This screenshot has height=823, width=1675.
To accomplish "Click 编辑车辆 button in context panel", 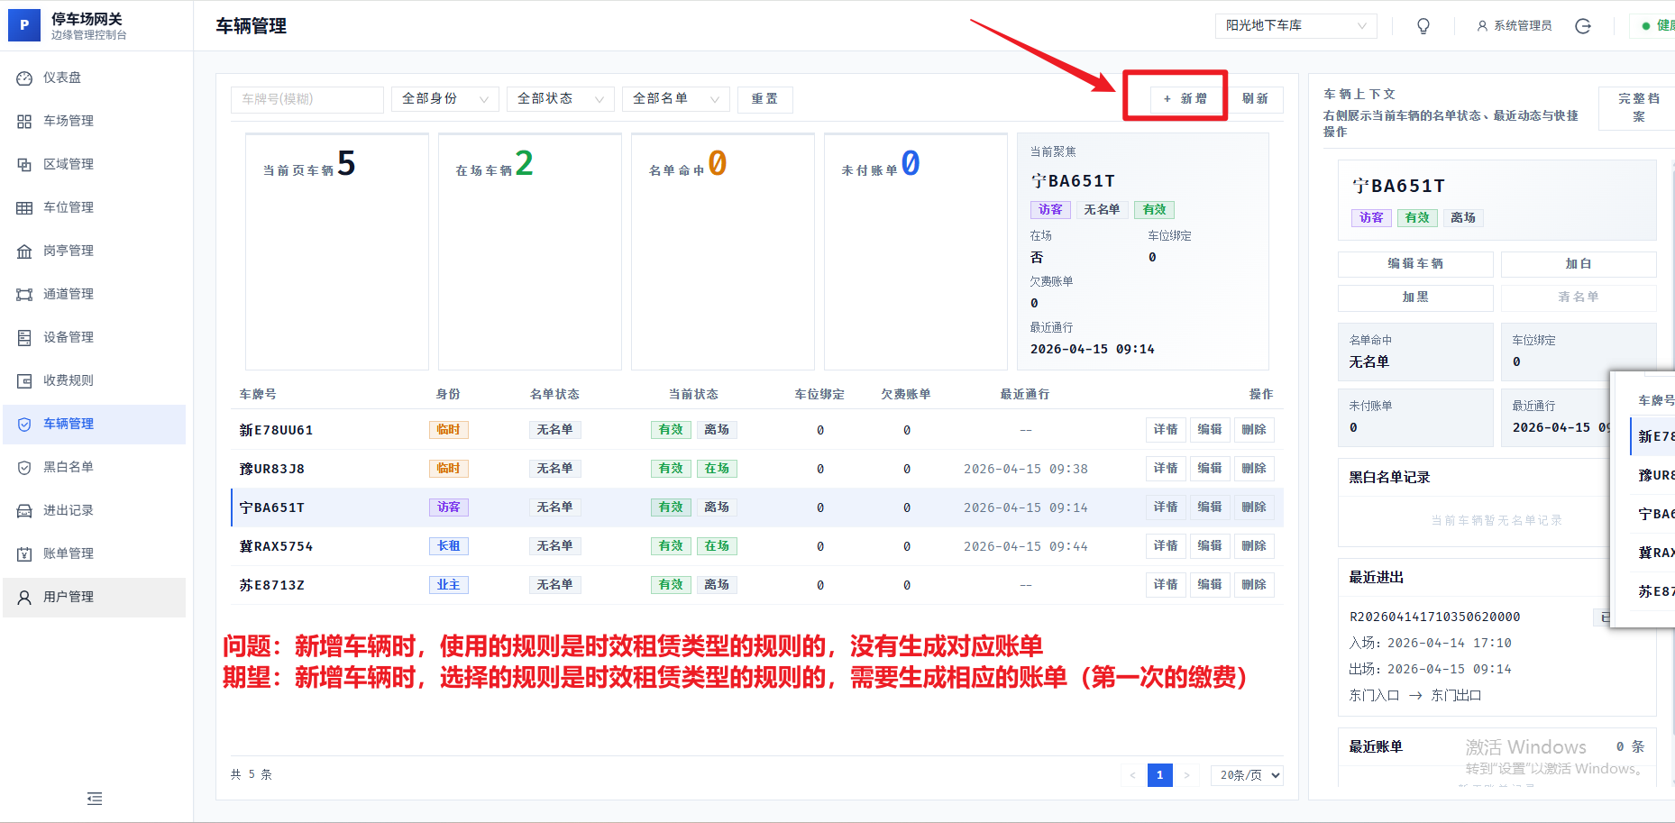I will 1414,264.
